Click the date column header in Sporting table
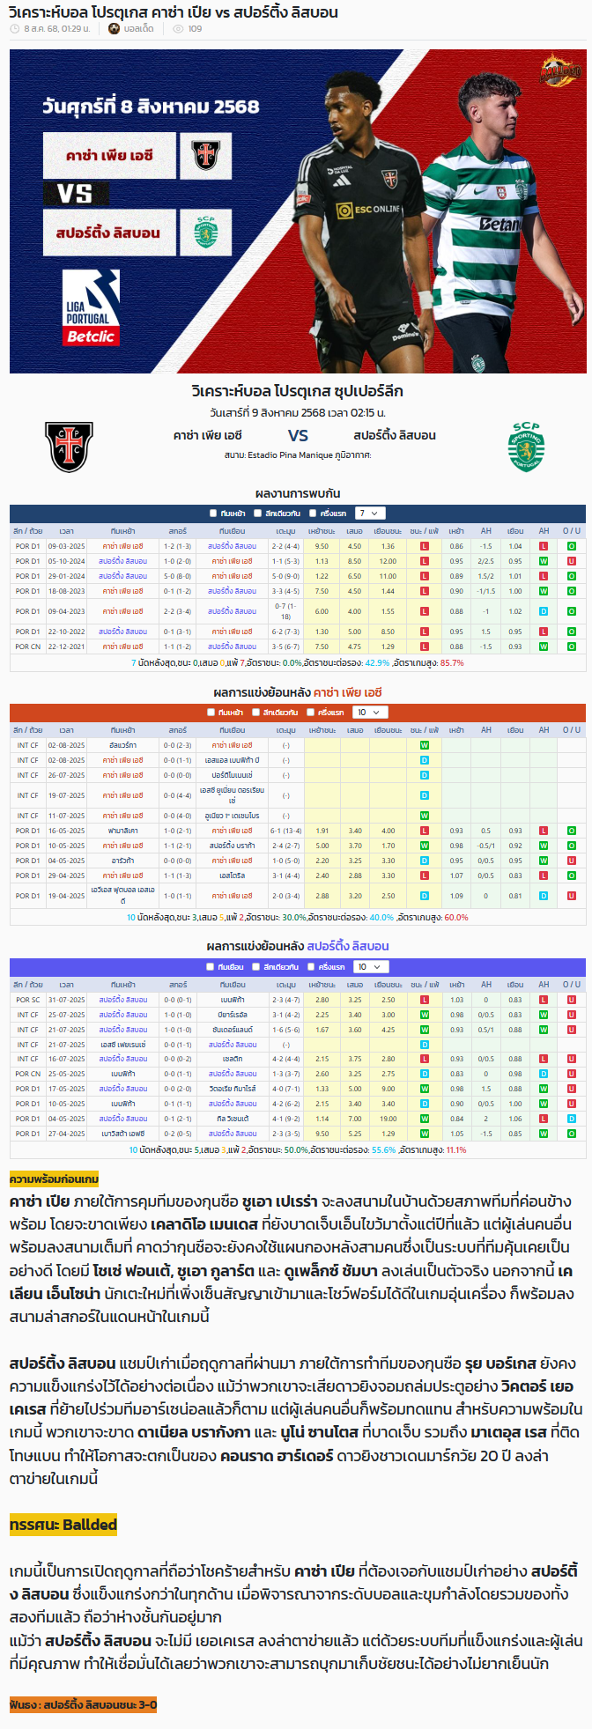 point(66,985)
